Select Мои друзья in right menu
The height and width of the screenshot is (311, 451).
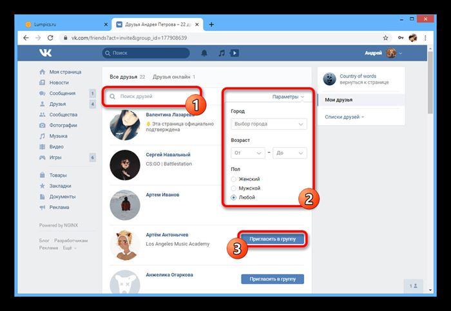361,100
